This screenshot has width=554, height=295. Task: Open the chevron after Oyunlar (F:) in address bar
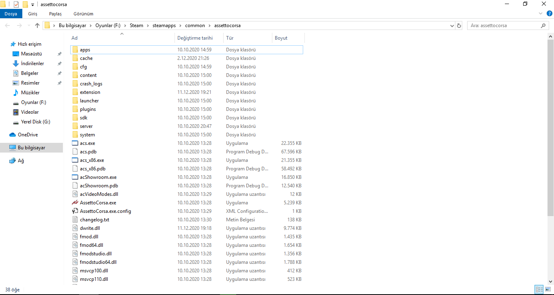[125, 25]
